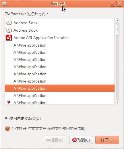Select the first Address Book icon
Screen dimensions: 124x149
[9, 23]
